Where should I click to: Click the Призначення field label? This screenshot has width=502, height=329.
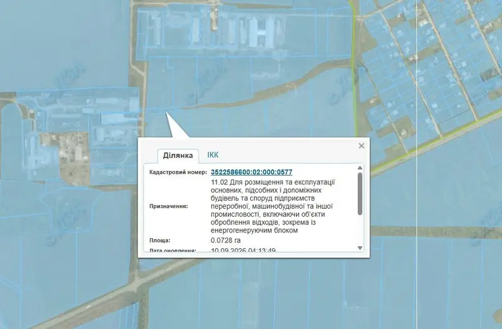(169, 206)
